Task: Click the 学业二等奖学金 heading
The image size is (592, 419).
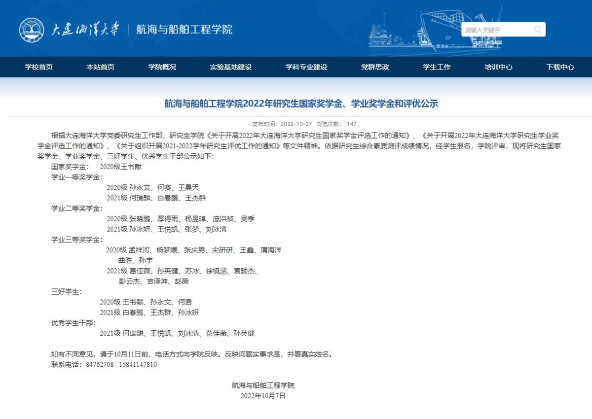Action: 76,208
